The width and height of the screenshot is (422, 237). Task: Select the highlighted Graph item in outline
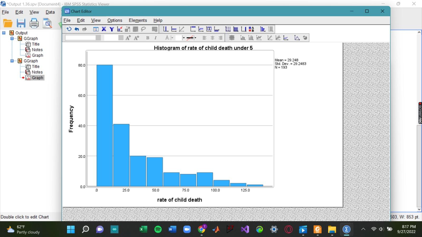click(x=38, y=77)
